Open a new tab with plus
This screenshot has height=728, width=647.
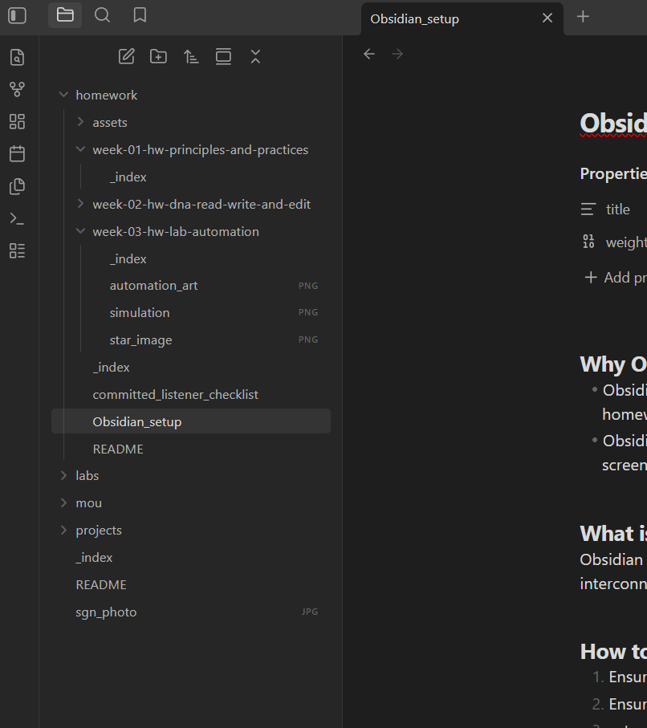pyautogui.click(x=583, y=17)
